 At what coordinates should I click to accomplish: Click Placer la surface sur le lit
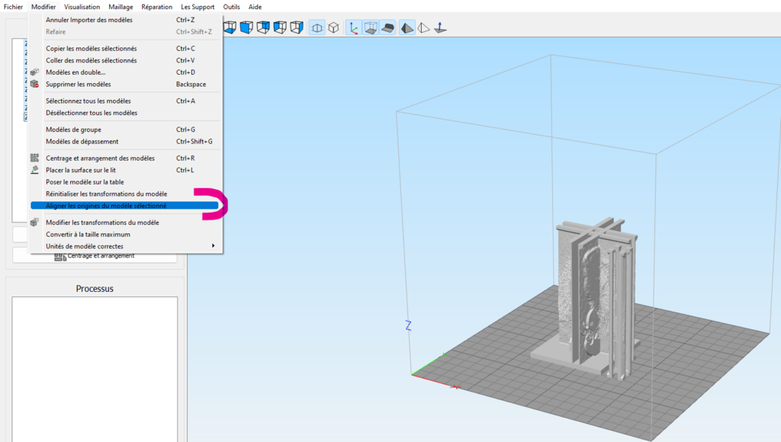(x=81, y=170)
